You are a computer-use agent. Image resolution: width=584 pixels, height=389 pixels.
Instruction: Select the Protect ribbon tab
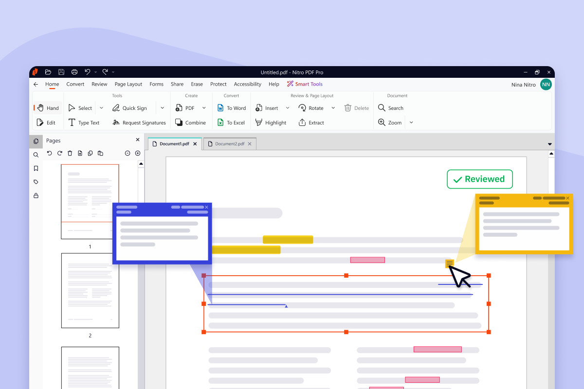coord(219,84)
